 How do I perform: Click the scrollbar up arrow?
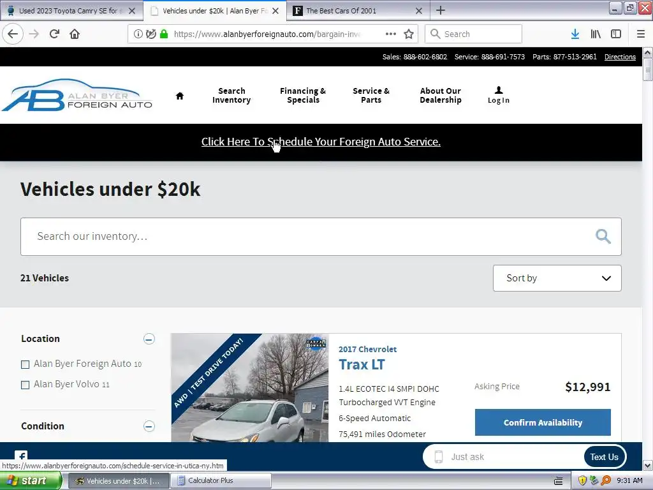pos(647,52)
